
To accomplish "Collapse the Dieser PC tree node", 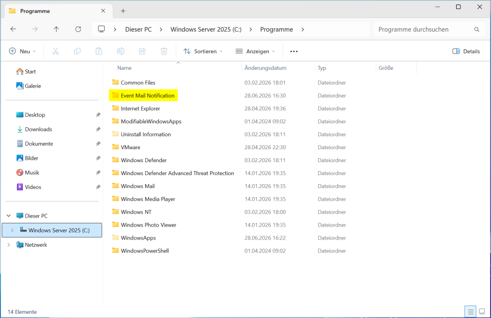I will click(9, 216).
